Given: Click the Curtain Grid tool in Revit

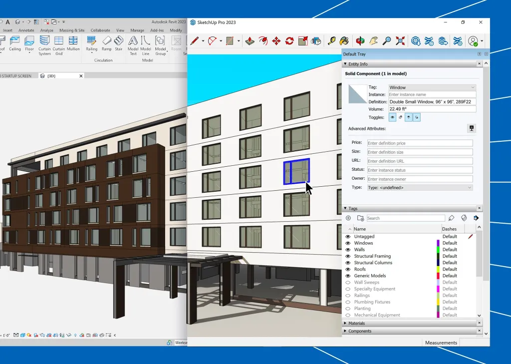Looking at the screenshot, I should click(59, 45).
